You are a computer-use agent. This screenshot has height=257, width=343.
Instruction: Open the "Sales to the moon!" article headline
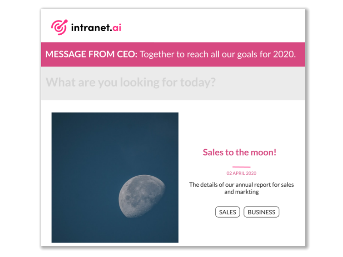(240, 152)
